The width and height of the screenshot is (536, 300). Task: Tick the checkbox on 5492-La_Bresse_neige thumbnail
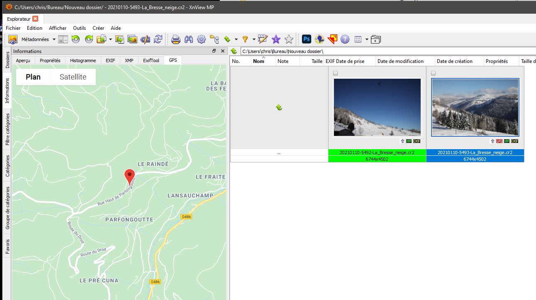tap(336, 73)
